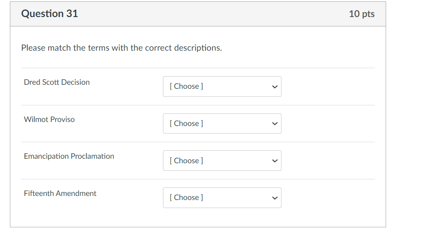Click the chevron arrow for Wilmot Proviso
The width and height of the screenshot is (444, 239).
275,124
